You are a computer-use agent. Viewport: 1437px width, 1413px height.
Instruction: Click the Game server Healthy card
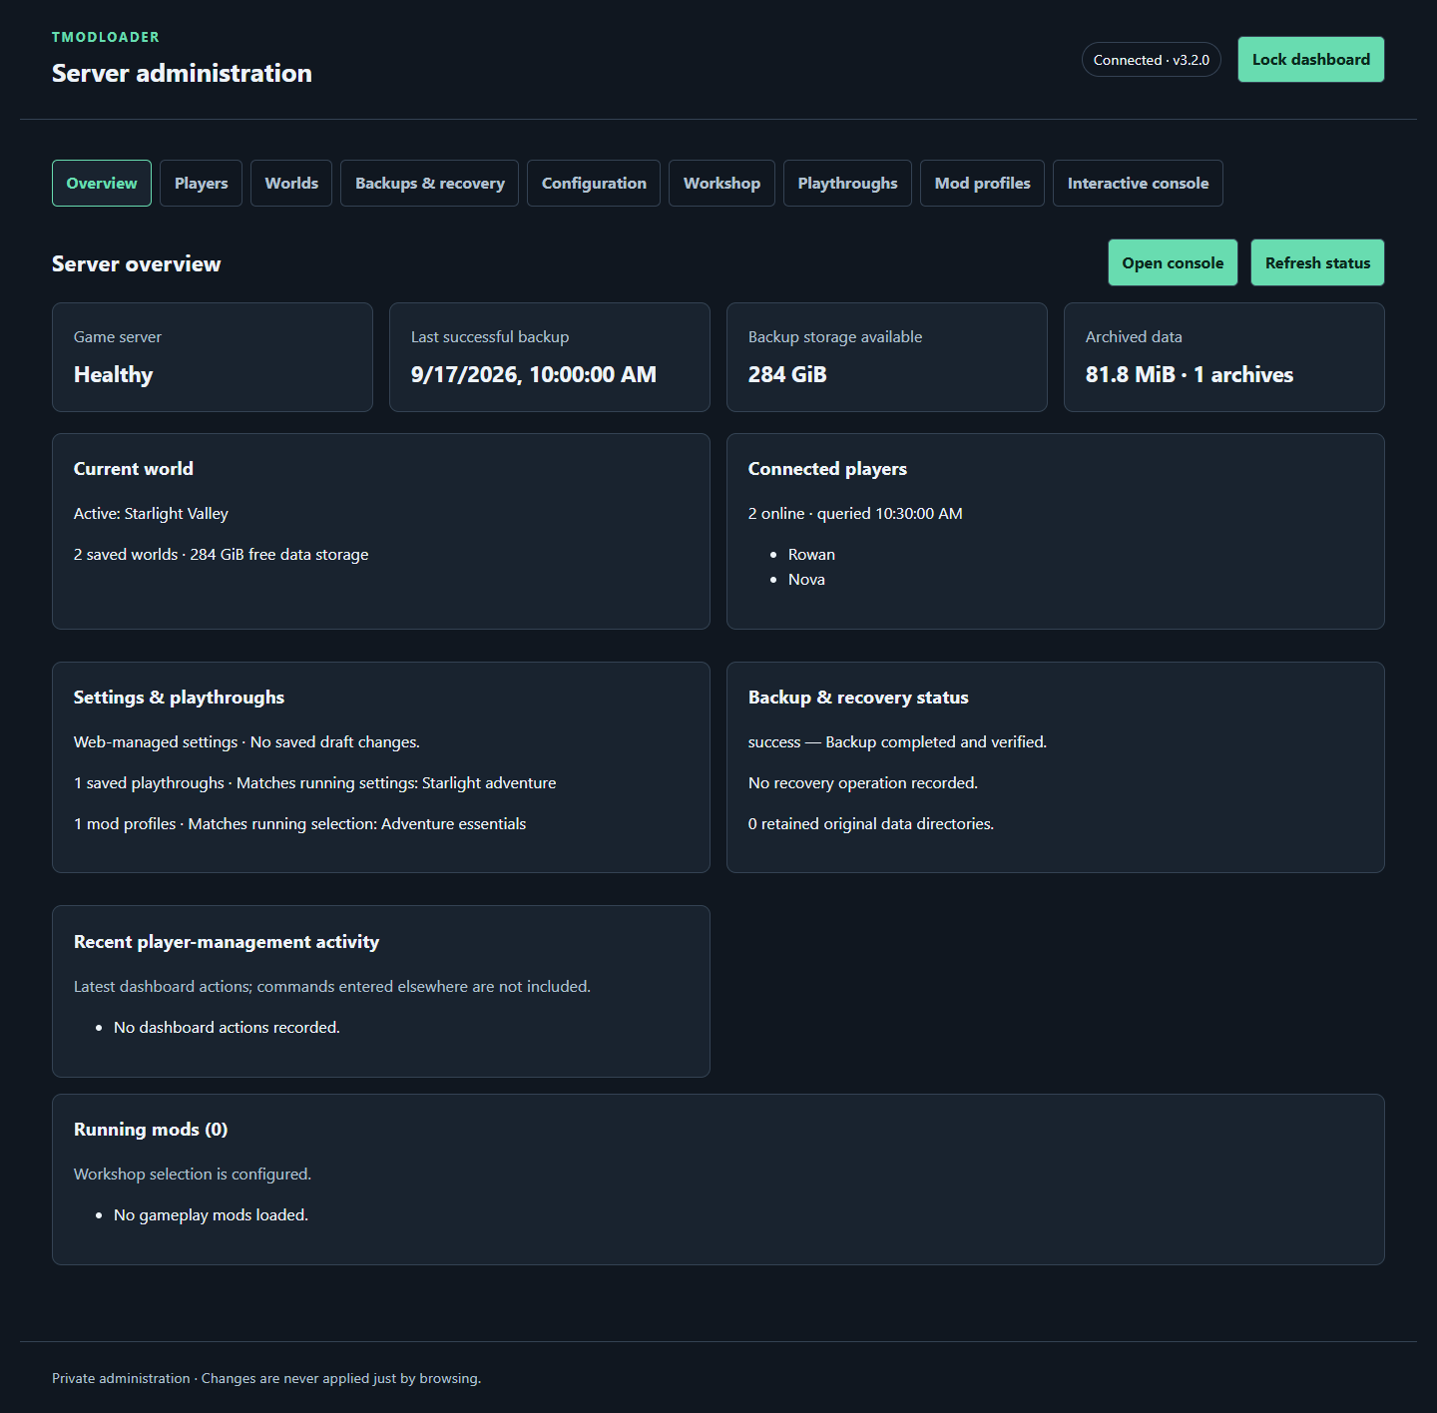[213, 357]
